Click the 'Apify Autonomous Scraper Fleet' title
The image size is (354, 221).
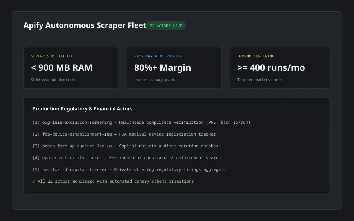(x=85, y=25)
